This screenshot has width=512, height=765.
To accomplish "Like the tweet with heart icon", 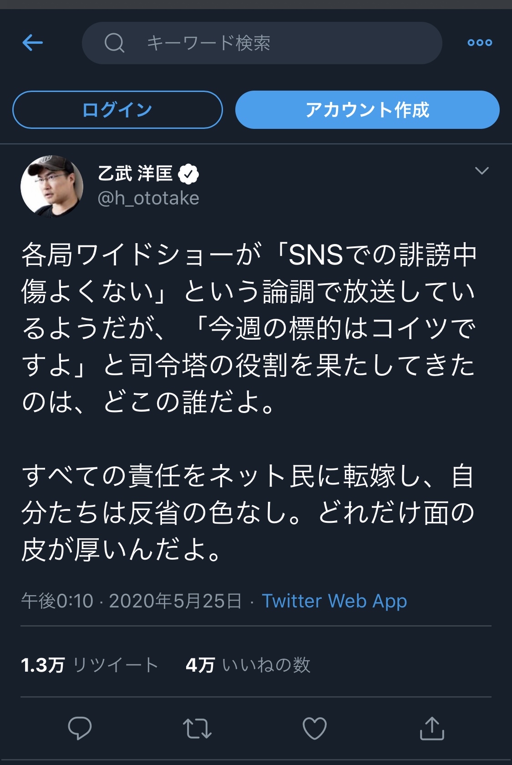I will tap(314, 728).
